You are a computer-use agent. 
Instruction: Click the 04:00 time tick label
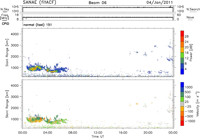point(47,133)
